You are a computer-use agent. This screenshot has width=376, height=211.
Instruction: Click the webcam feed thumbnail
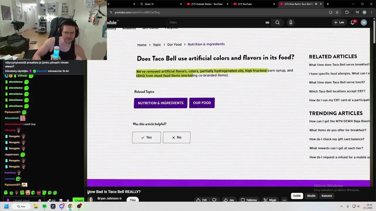(x=53, y=30)
